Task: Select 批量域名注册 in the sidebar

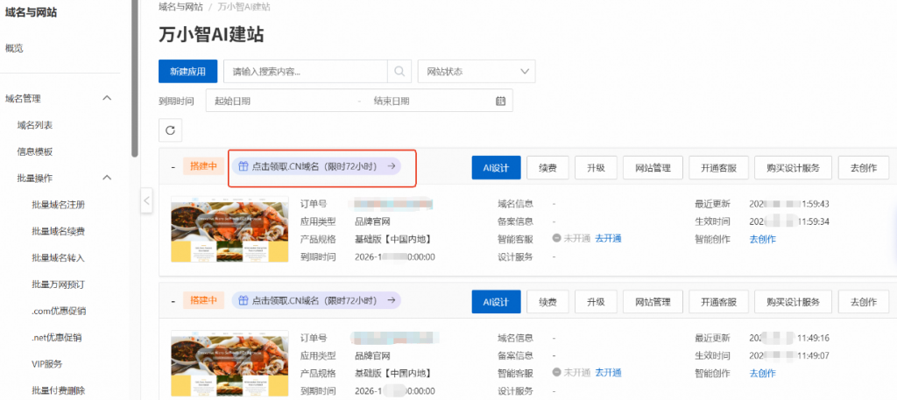Action: (x=58, y=205)
